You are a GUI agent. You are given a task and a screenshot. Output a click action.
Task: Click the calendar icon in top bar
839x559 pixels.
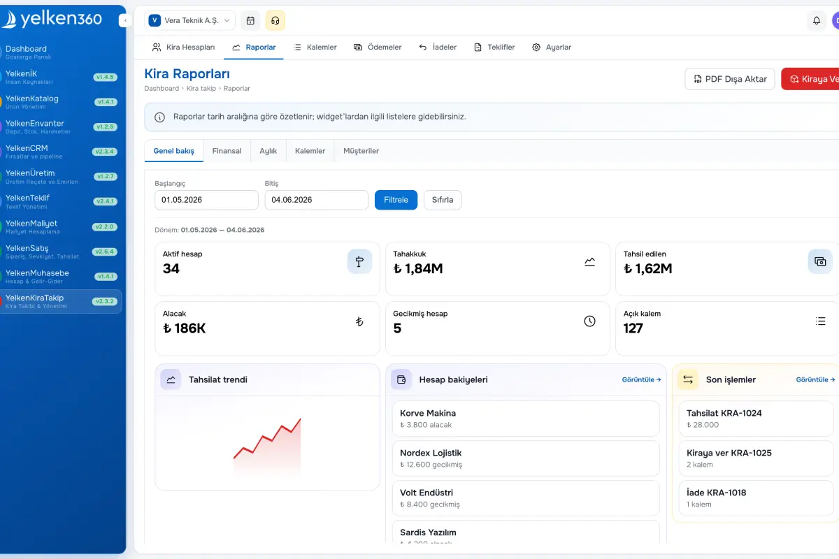pos(250,20)
